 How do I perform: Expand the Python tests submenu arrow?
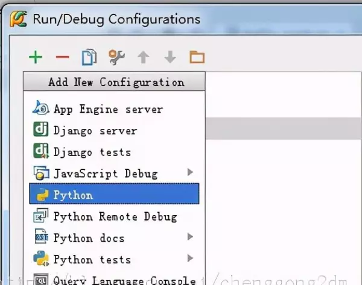coord(190,258)
